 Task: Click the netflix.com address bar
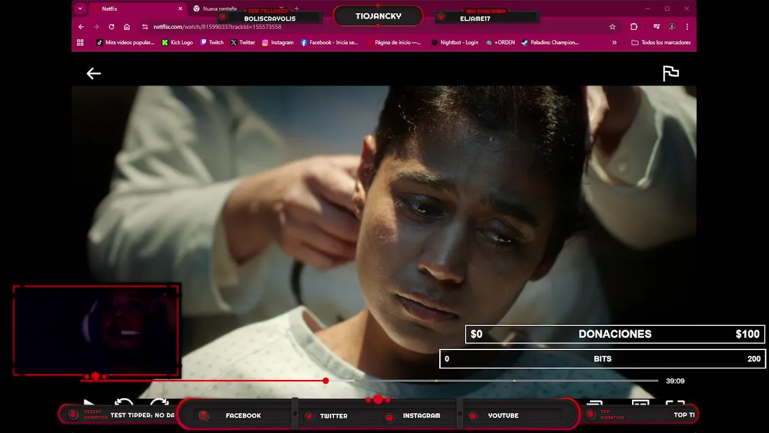[372, 27]
